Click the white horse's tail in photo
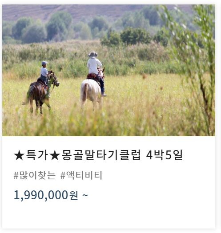The width and height of the screenshot is (221, 233). [84, 94]
